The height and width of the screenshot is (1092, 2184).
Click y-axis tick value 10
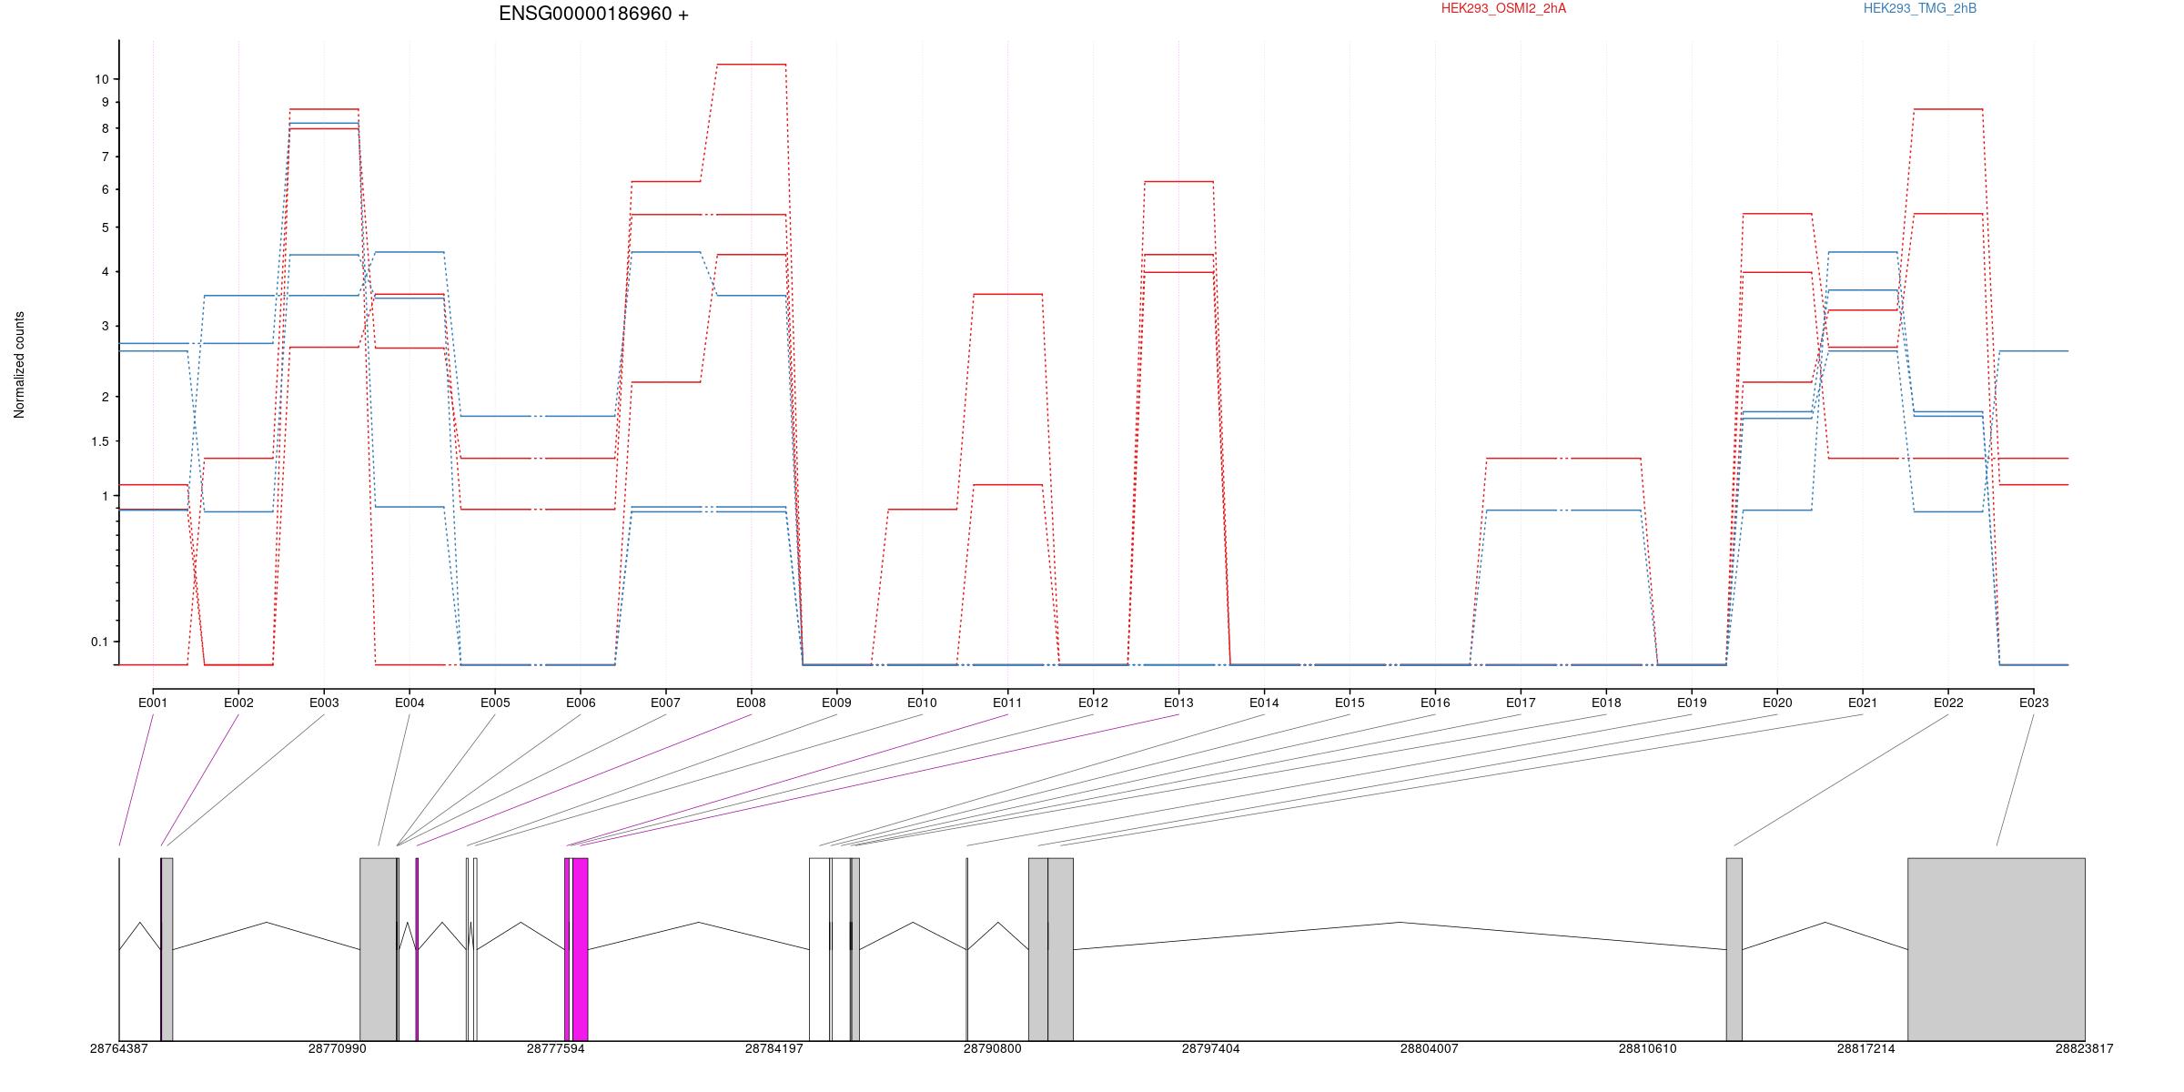(101, 79)
